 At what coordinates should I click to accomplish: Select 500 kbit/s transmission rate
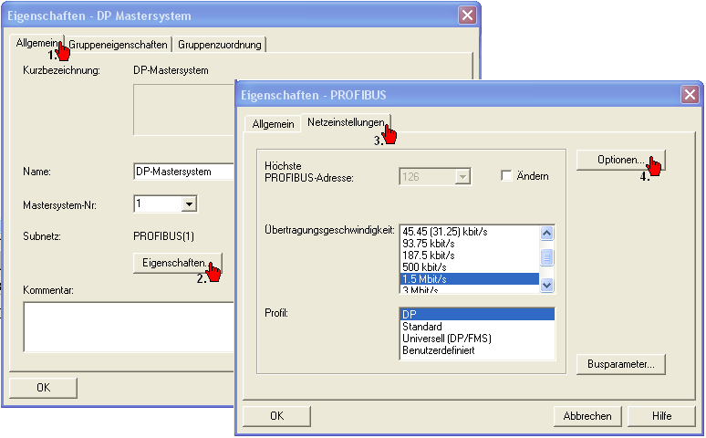tap(470, 266)
